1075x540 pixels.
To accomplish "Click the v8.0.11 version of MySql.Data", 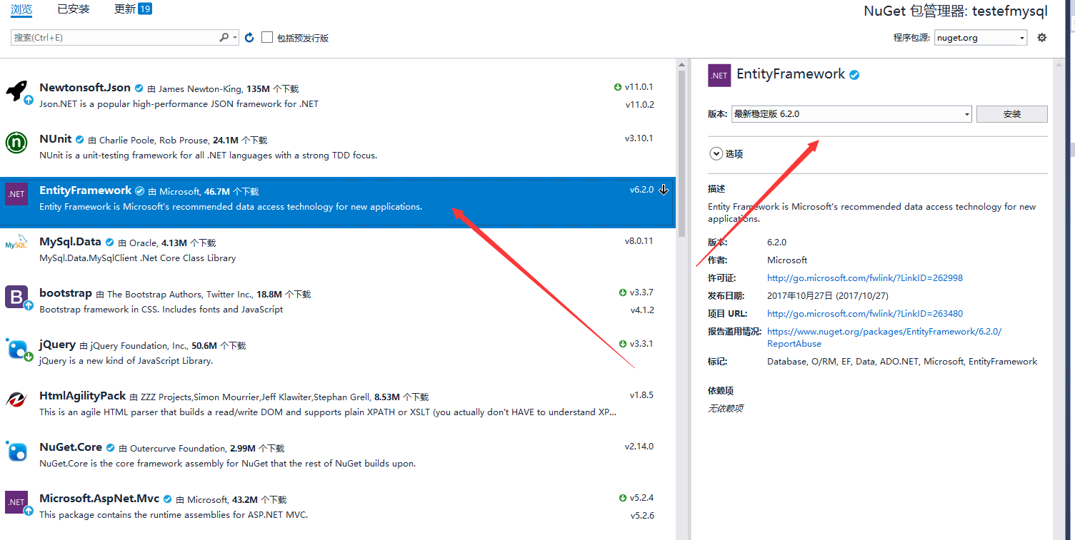I will click(639, 241).
